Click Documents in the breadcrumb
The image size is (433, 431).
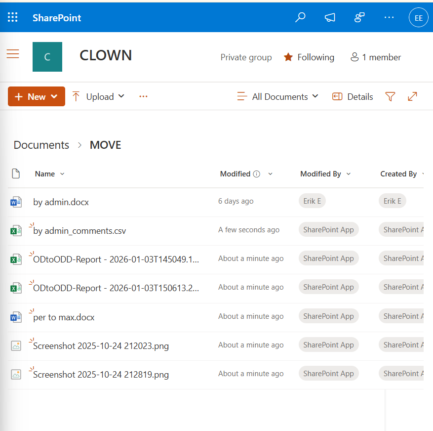(41, 145)
